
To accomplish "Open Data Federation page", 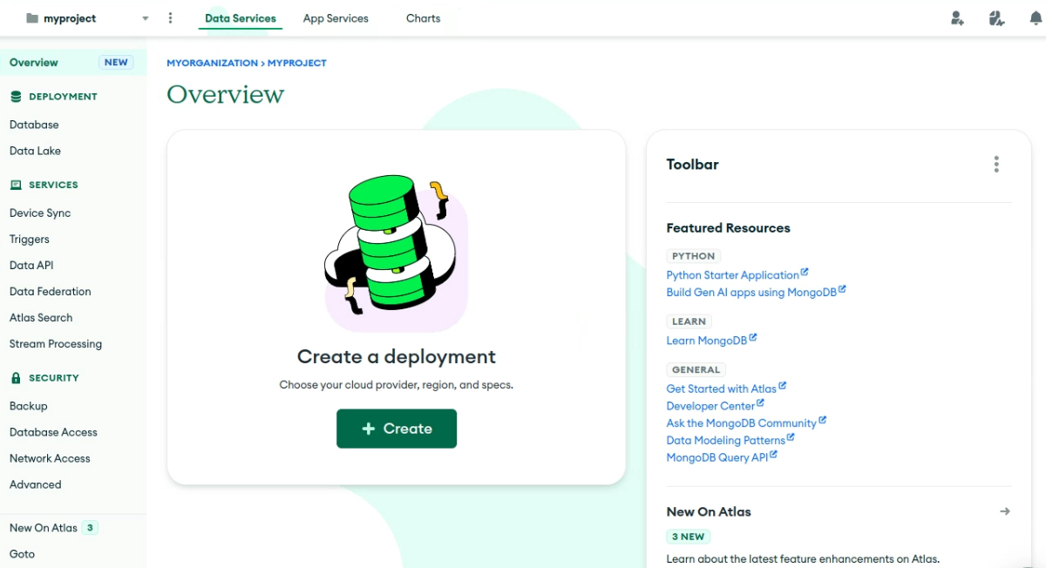I will pyautogui.click(x=50, y=291).
